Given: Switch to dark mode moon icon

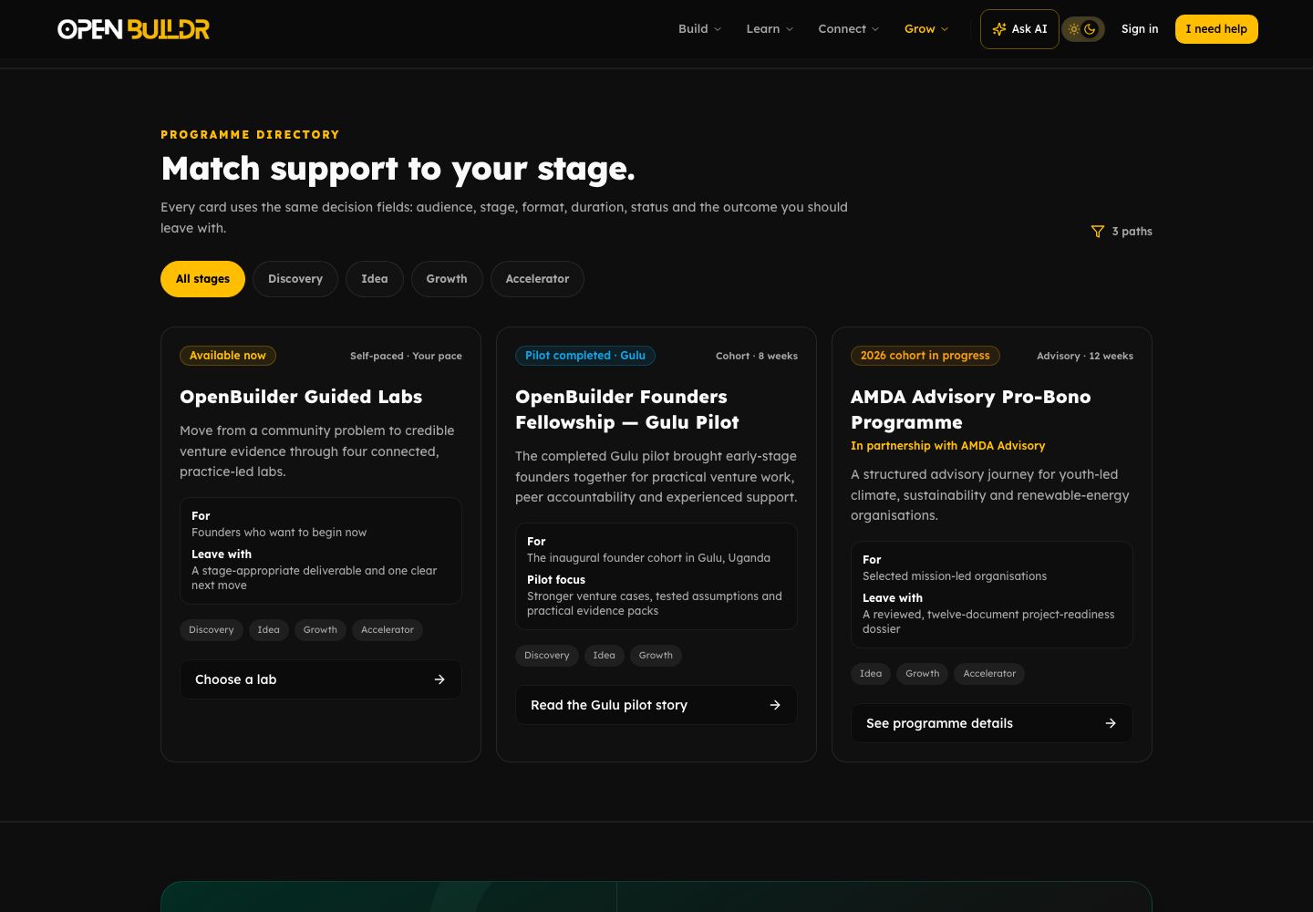Looking at the screenshot, I should 1091,29.
